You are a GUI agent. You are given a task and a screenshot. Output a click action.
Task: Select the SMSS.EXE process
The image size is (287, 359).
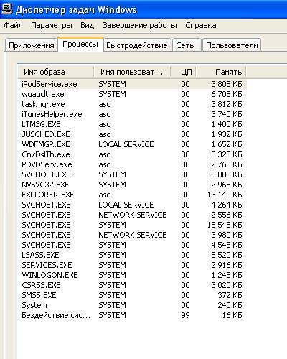point(132,295)
